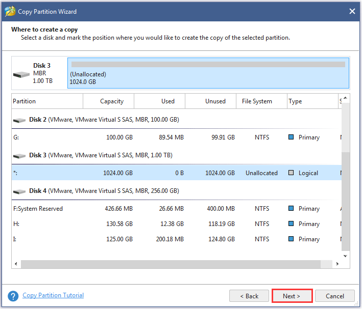Viewport: 362px width, 309px height.
Task: Click the 400.00 MB unused cell
Action: coord(221,209)
